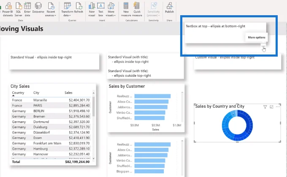This screenshot has width=287, height=177.
Task: Create a New measure
Action: pos(126,10)
